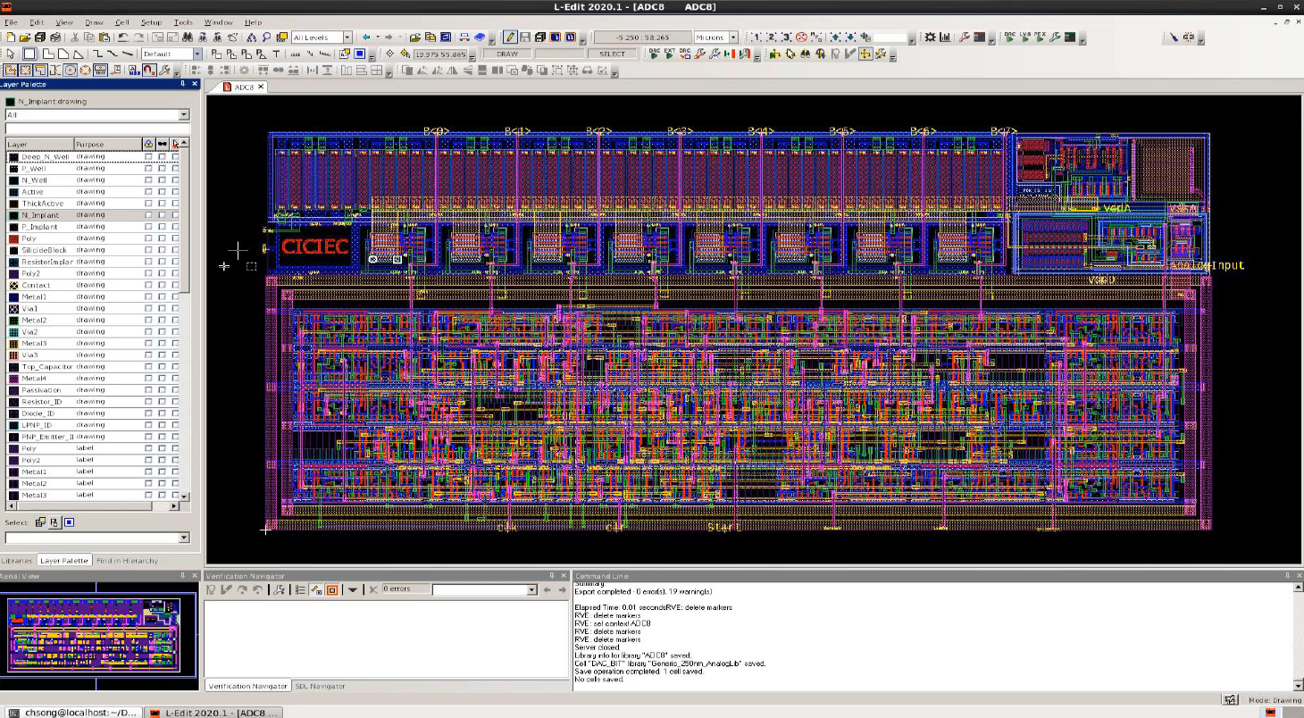
Task: Switch to the SDL Navigator tab
Action: [x=320, y=686]
